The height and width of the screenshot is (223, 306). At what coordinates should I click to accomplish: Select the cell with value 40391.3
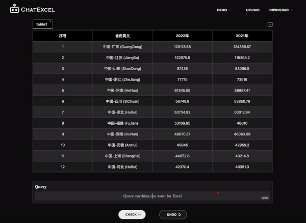(242, 166)
